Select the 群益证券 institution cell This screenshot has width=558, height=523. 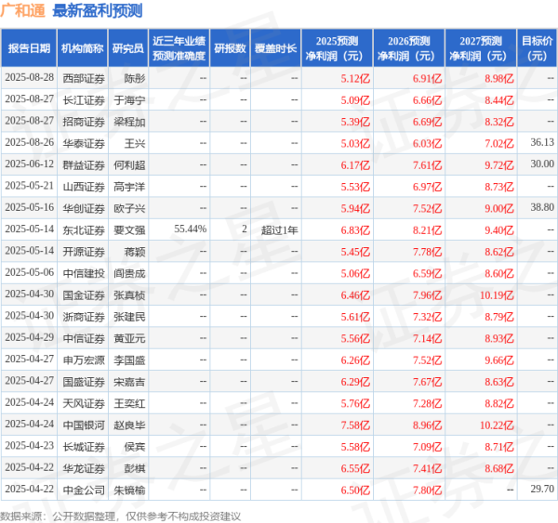pos(84,165)
